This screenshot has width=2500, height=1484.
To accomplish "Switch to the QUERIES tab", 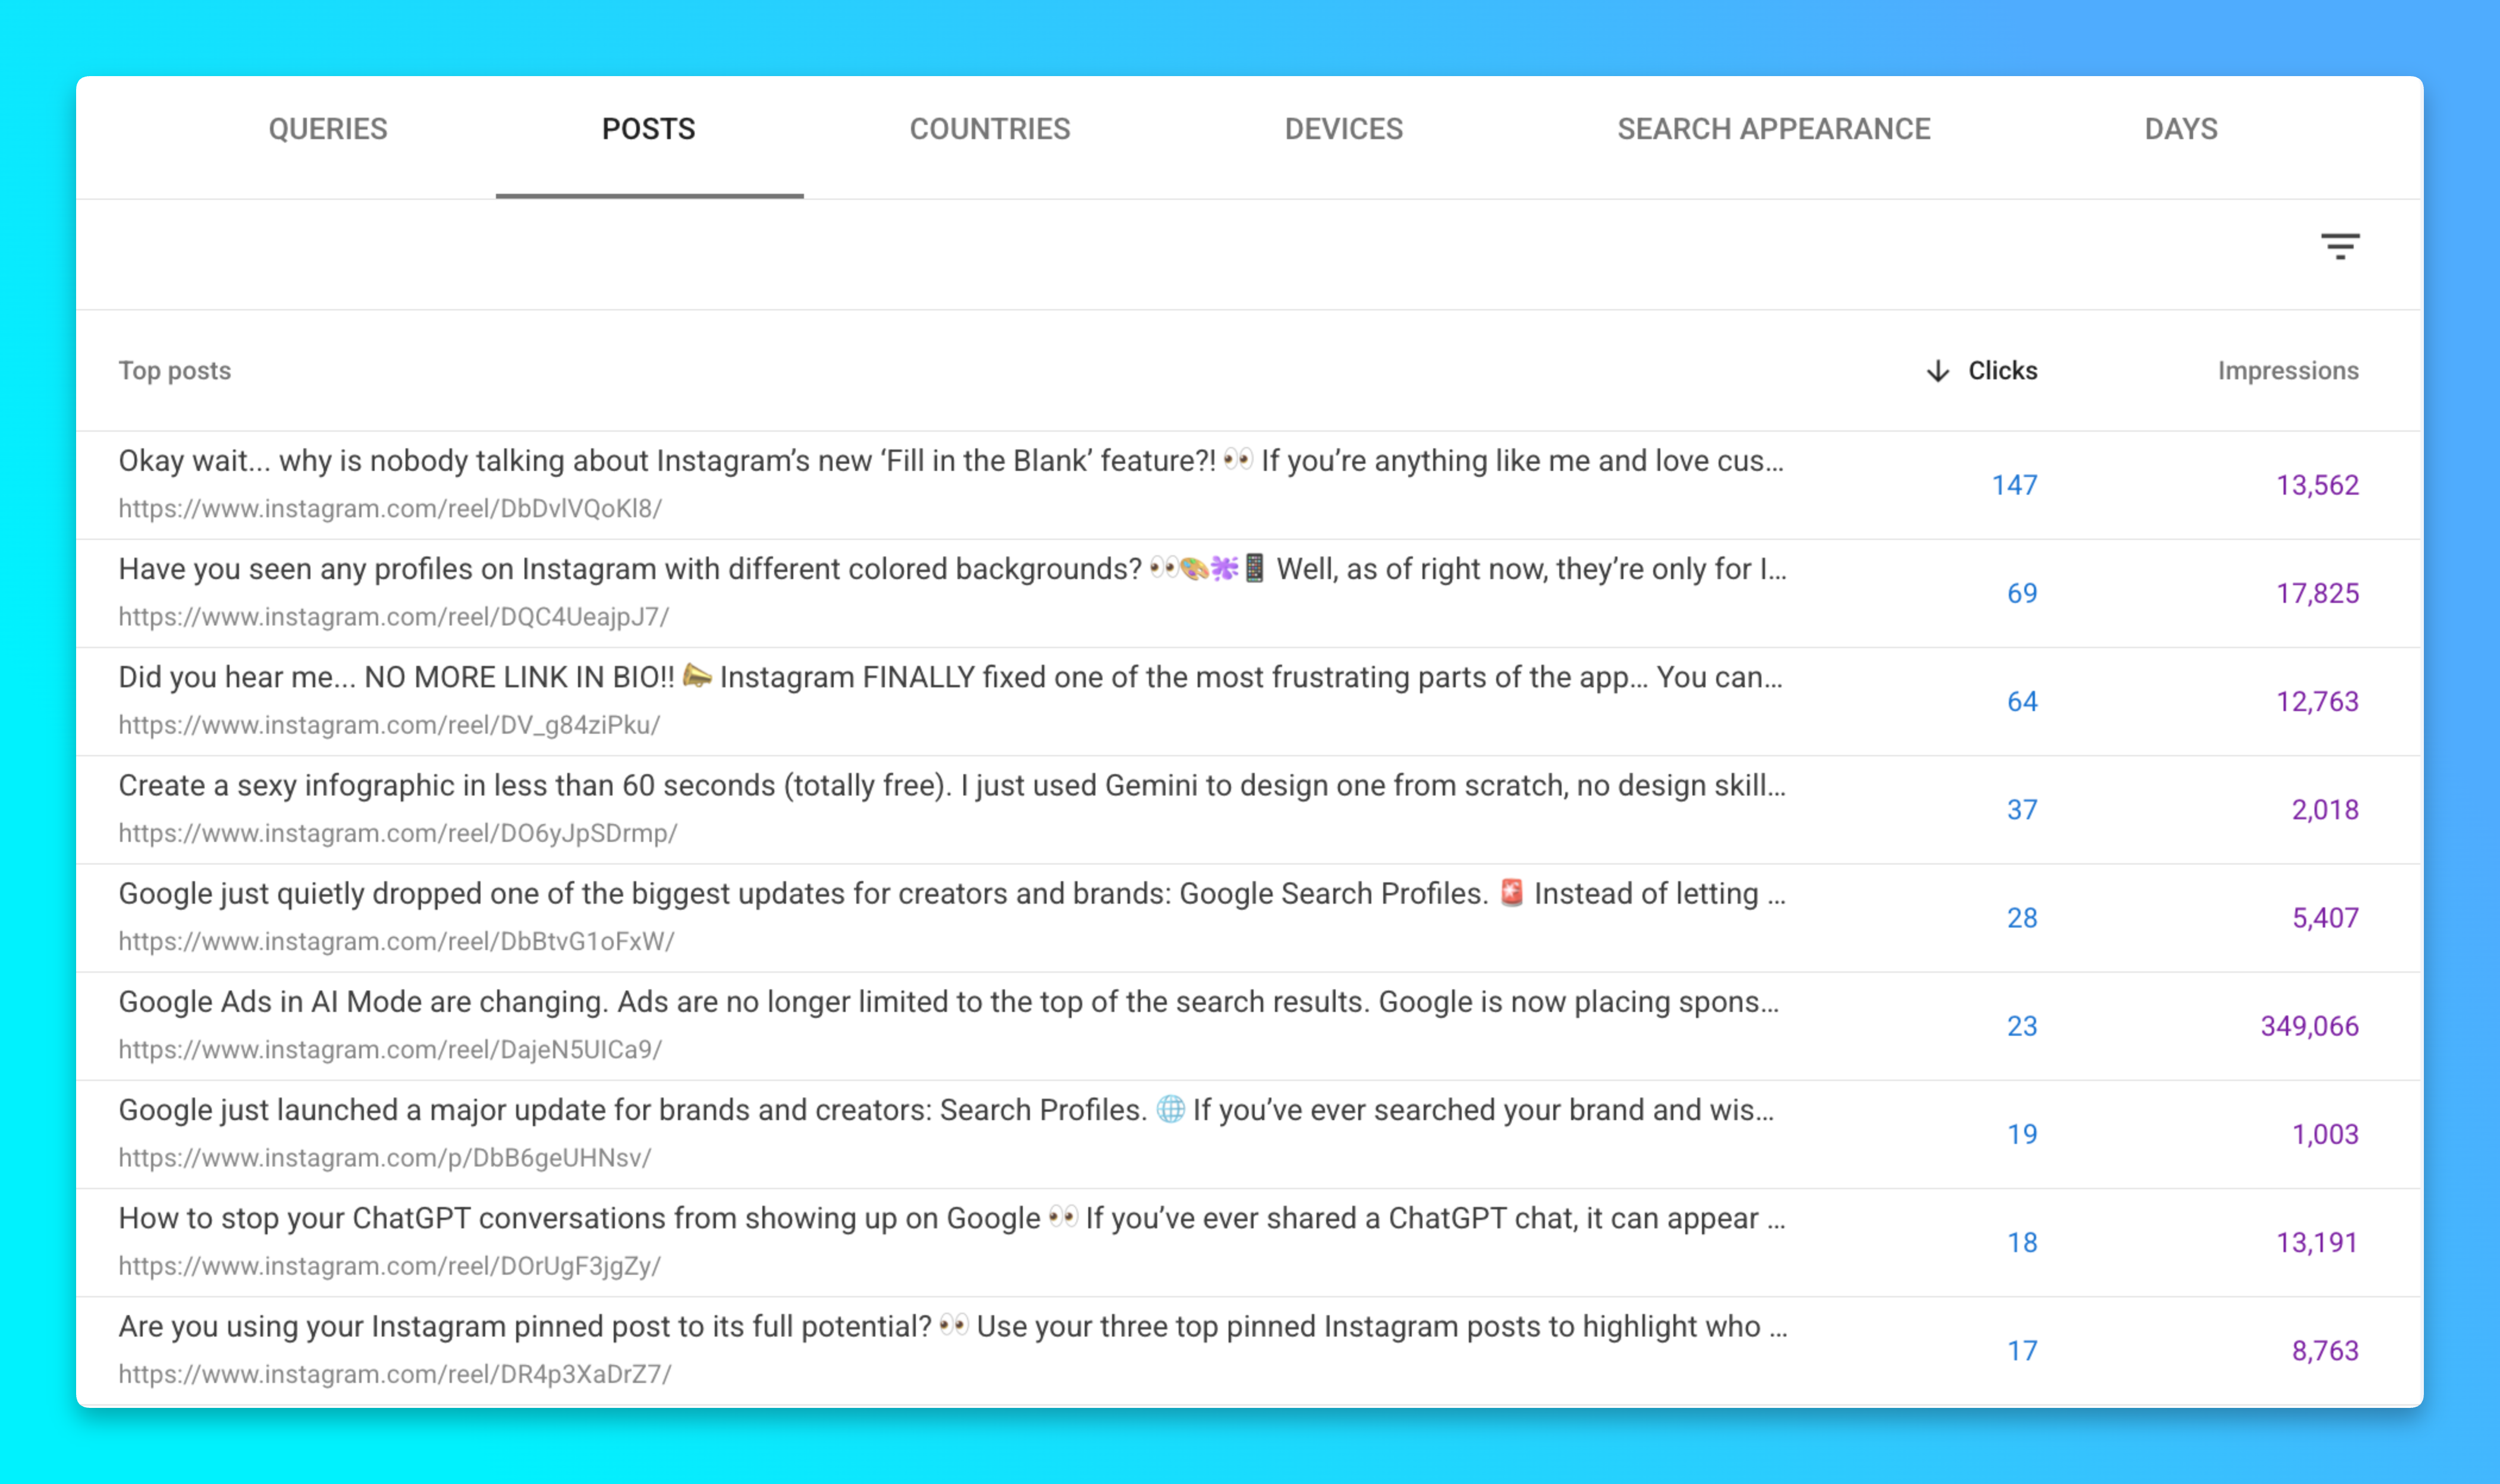I will click(x=327, y=129).
